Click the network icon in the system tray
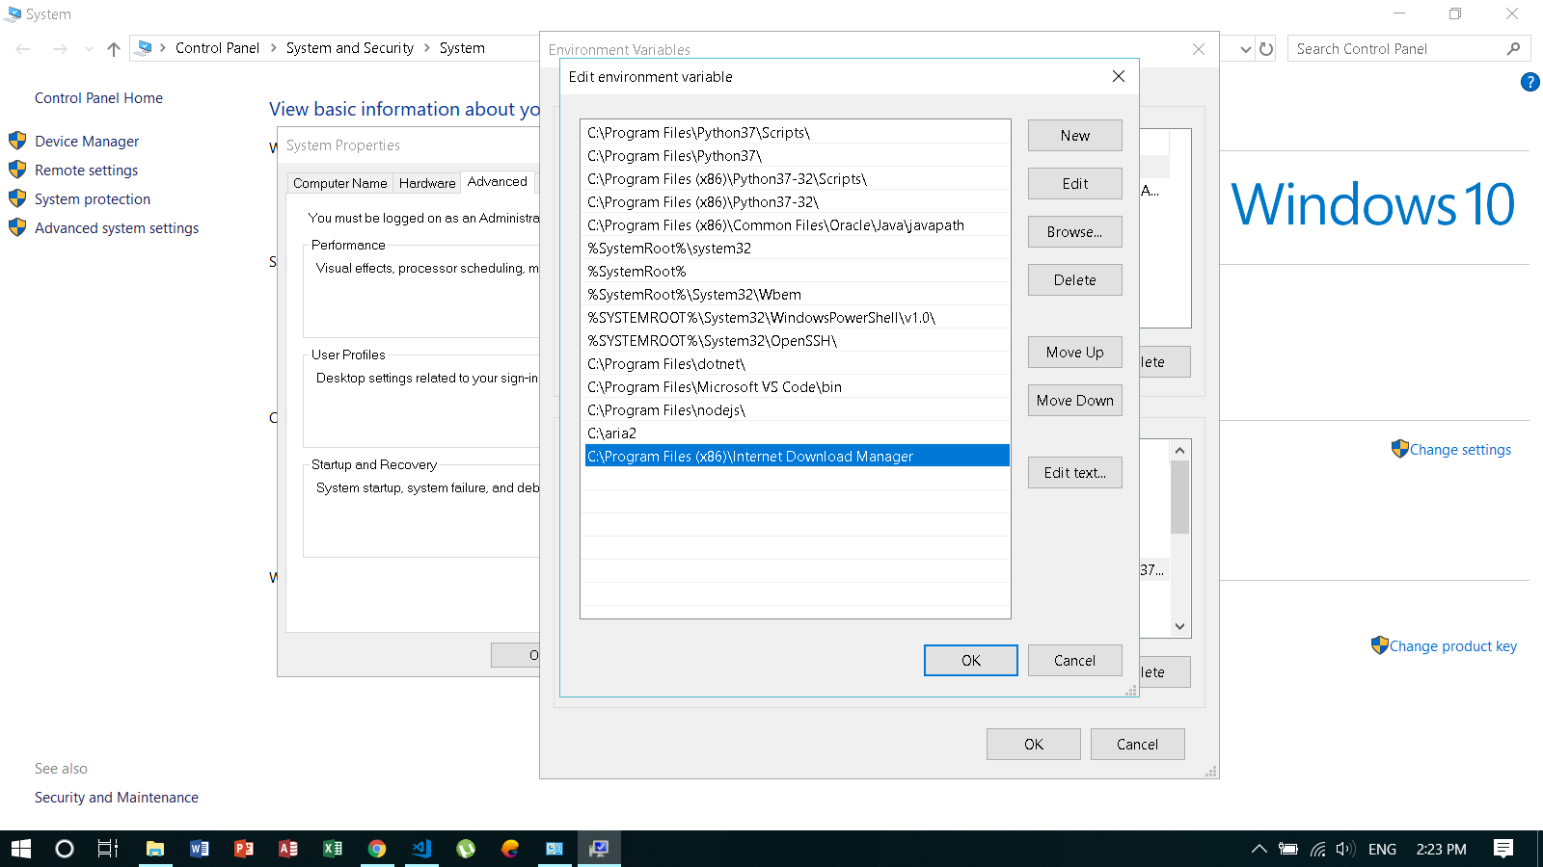The width and height of the screenshot is (1543, 867). 1316,849
